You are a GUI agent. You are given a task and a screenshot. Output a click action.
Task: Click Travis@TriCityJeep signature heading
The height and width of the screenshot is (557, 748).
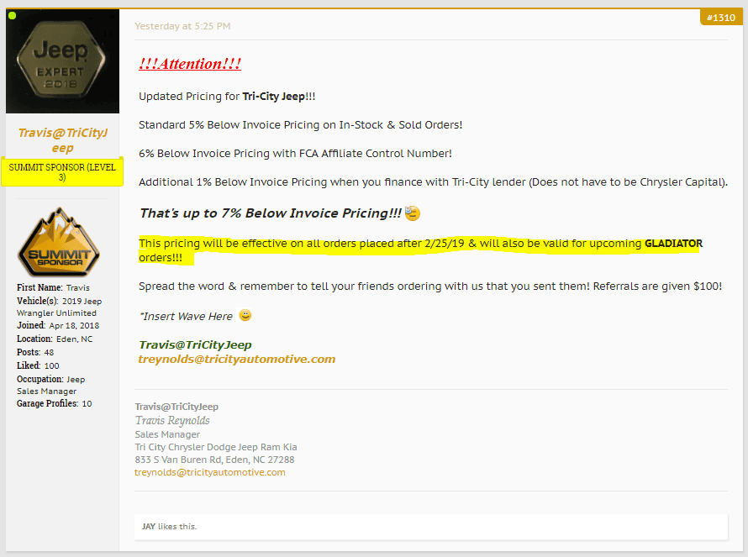[x=176, y=407]
